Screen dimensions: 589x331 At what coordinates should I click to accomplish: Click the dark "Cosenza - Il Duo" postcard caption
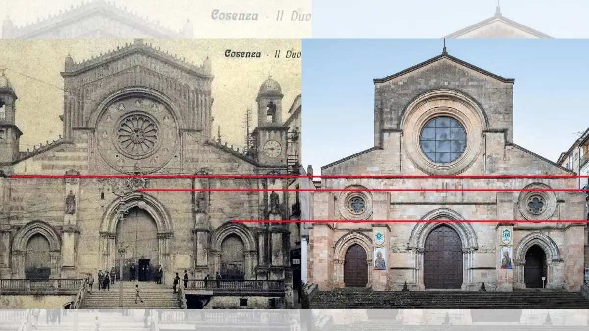(x=263, y=53)
